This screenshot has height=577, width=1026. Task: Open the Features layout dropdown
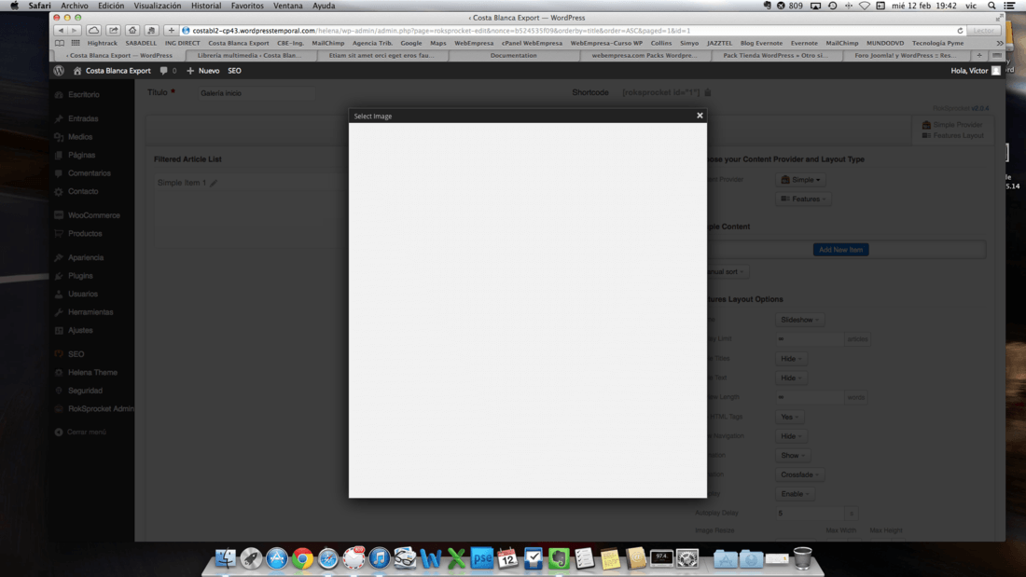pyautogui.click(x=803, y=199)
